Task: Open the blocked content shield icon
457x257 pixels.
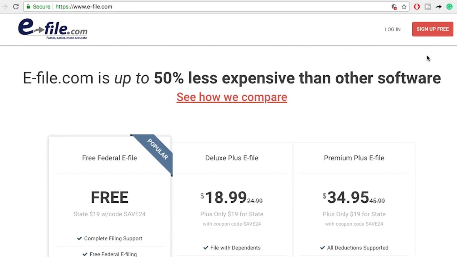Action: (394, 7)
